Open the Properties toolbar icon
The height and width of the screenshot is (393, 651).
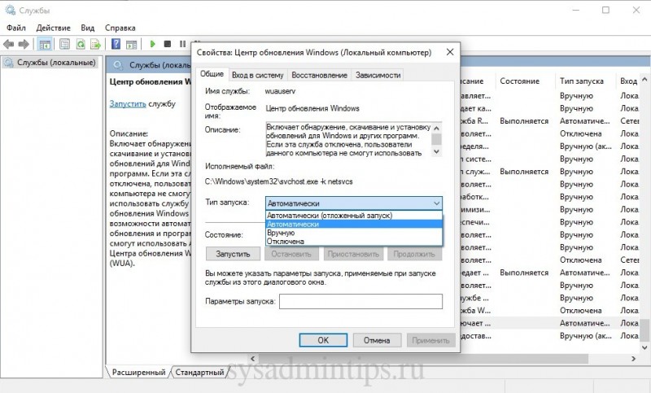(64, 44)
